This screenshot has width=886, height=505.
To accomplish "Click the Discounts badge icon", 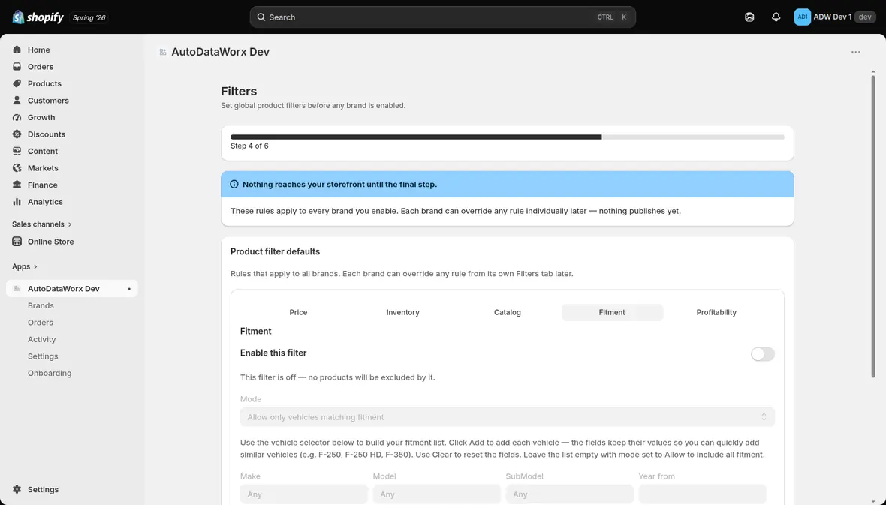I will coord(17,134).
